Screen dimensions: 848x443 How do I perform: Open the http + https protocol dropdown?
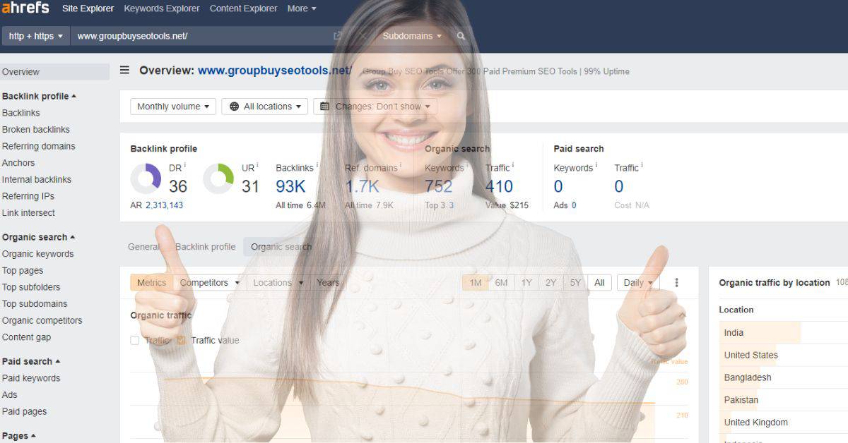click(x=35, y=36)
